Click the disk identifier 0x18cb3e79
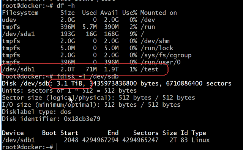243x150 pixels. click(82, 119)
